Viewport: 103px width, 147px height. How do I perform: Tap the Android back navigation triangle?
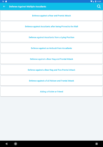tap(6, 144)
